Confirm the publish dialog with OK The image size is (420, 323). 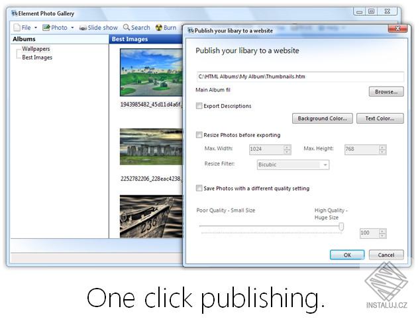coord(347,255)
